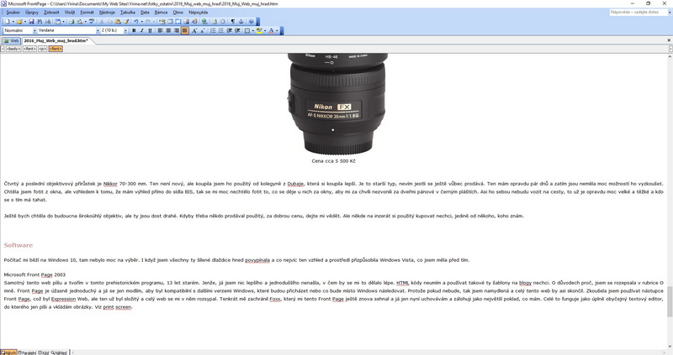Viewport: 673px width, 355px height.
Task: Click the Increase font size icon
Action: click(195, 30)
